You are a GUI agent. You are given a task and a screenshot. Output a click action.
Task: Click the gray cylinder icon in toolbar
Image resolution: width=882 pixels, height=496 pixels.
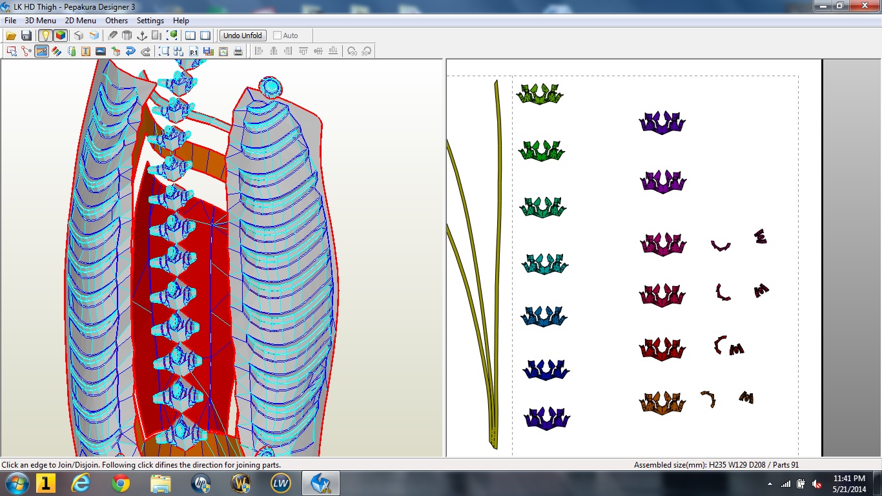coord(127,36)
